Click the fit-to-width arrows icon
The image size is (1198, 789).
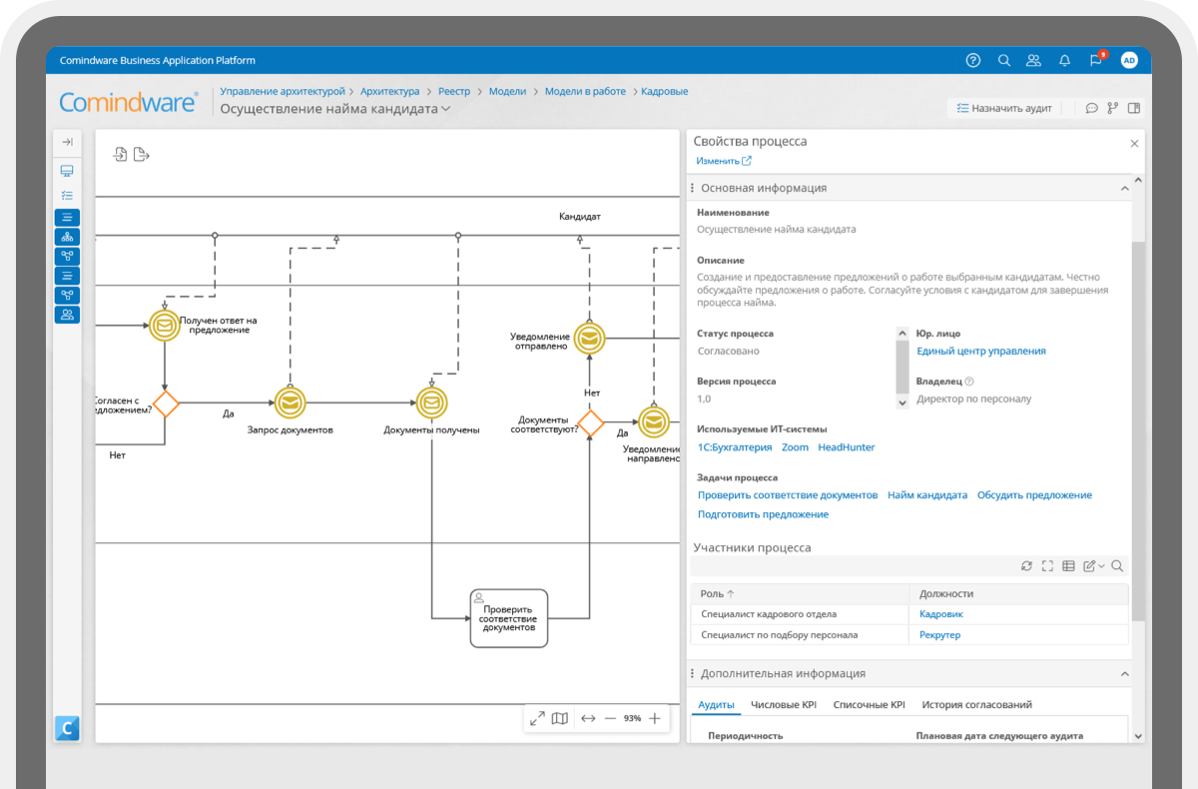click(x=588, y=718)
